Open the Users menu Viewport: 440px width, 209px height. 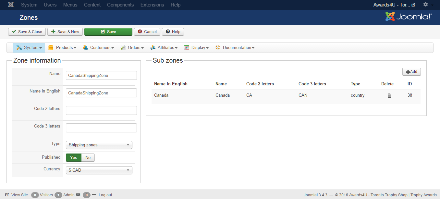click(x=50, y=5)
